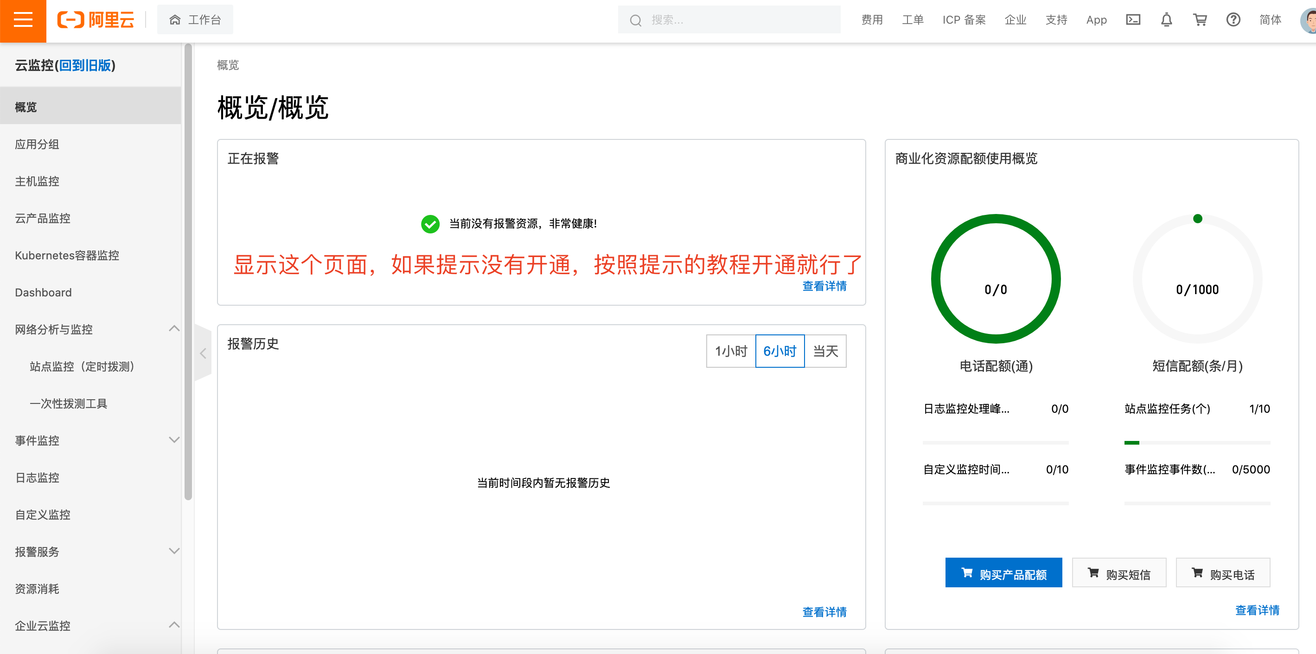Viewport: 1316px width, 654px height.
Task: Click the Alibaba Cloud logo
Action: [x=96, y=20]
